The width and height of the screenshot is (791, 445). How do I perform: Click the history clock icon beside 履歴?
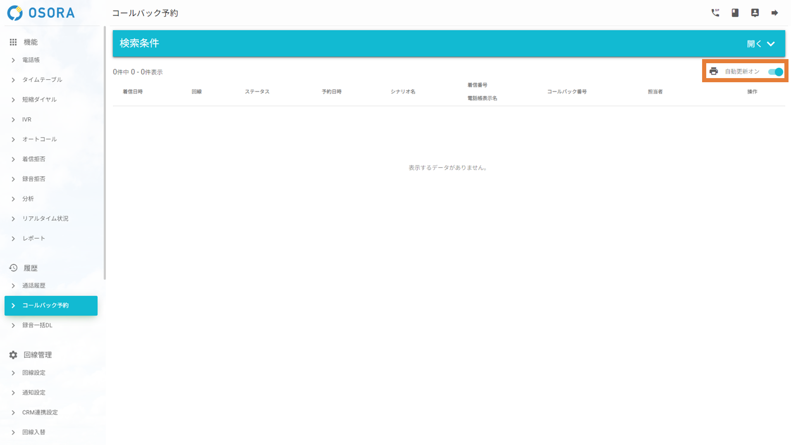pos(13,268)
